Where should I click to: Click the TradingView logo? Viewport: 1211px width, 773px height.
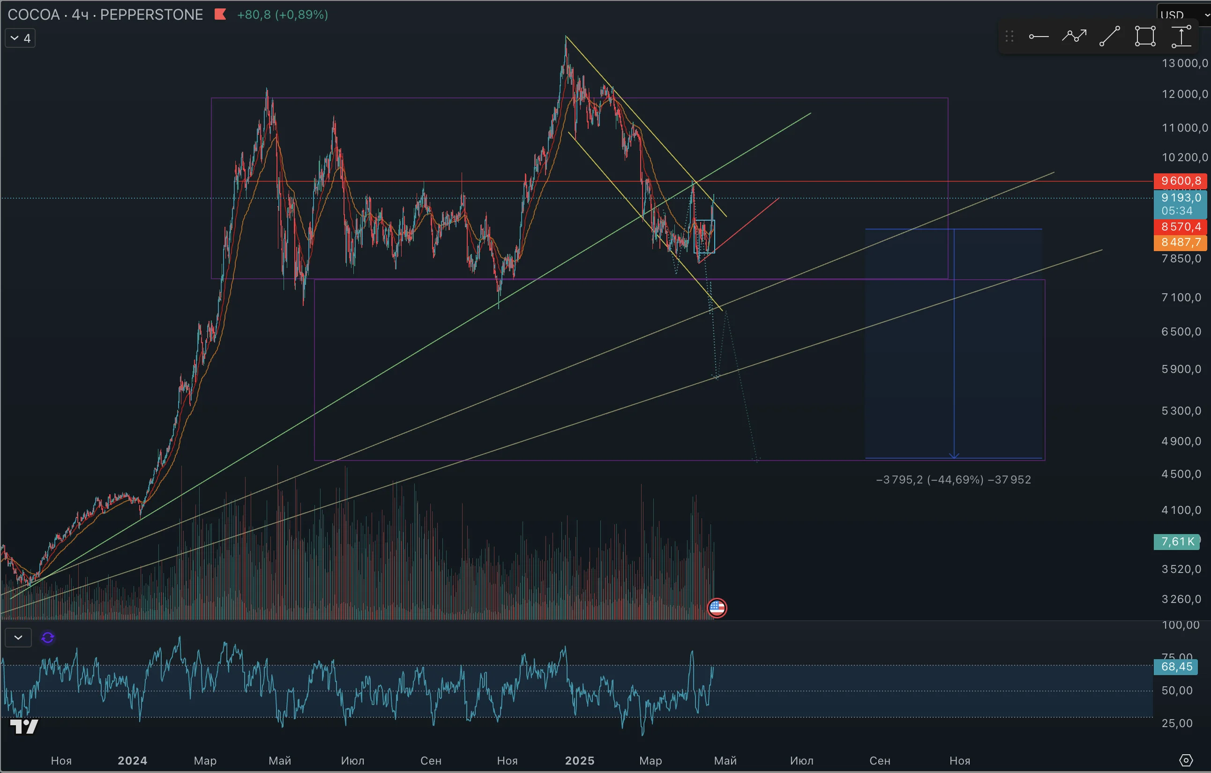[24, 726]
